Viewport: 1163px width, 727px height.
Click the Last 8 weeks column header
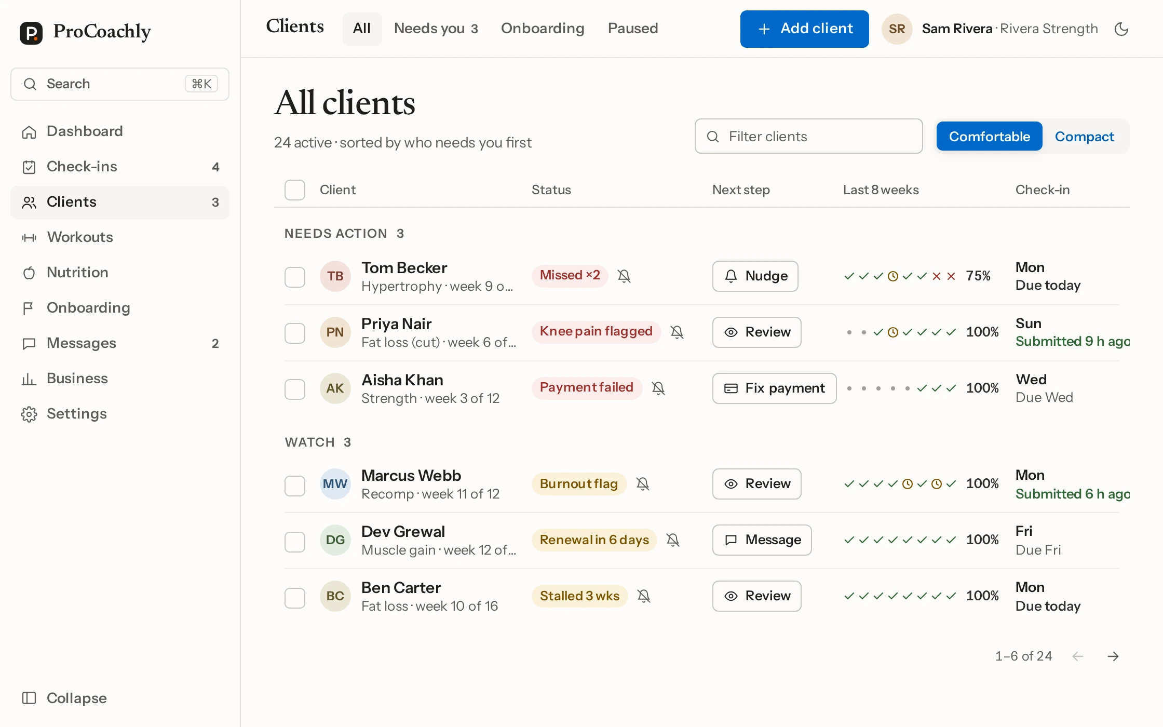(x=881, y=190)
